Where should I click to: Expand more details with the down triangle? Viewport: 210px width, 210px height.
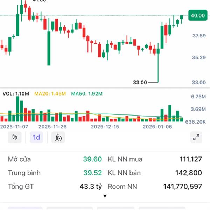point(105,196)
